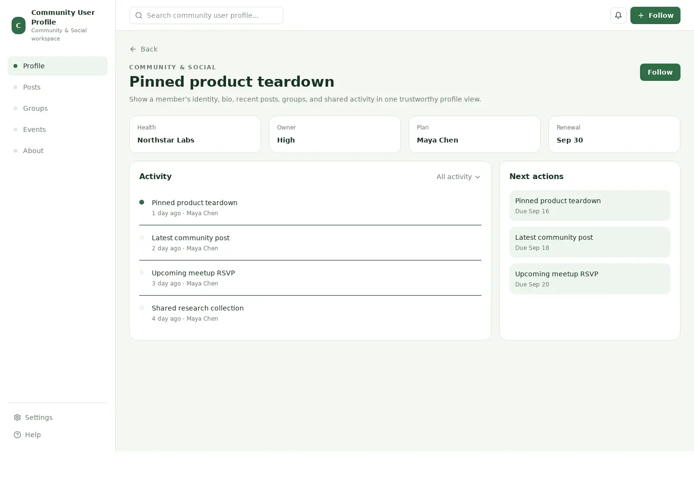This screenshot has width=694, height=493.
Task: Click the workspace logo letter C
Action: (18, 26)
